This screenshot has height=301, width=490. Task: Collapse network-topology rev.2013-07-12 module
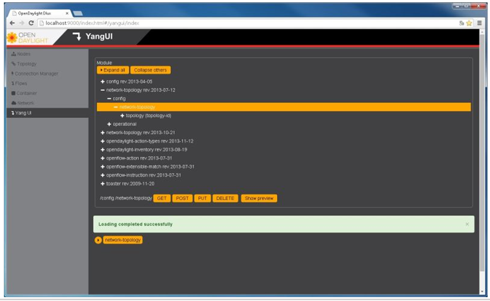pos(103,90)
